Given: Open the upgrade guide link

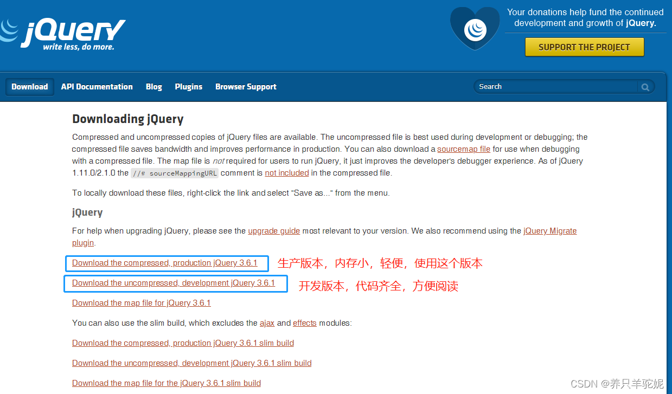Looking at the screenshot, I should (x=274, y=230).
